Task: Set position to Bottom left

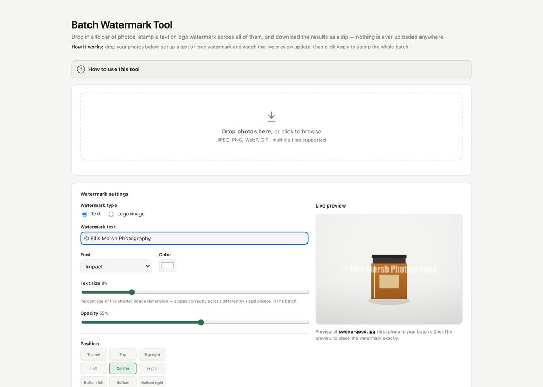Action: tap(93, 382)
